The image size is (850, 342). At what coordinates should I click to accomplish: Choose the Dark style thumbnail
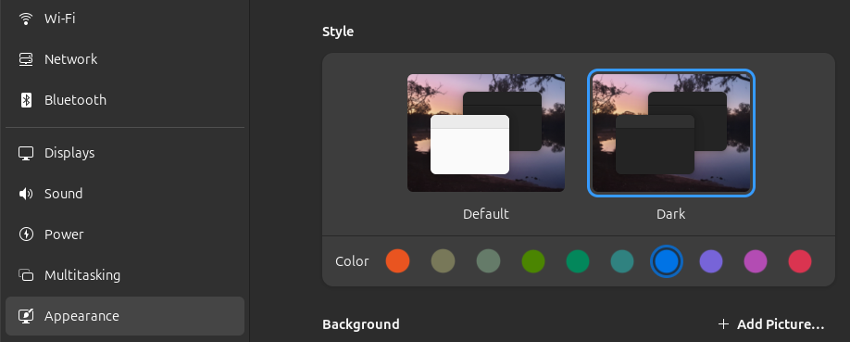point(671,133)
